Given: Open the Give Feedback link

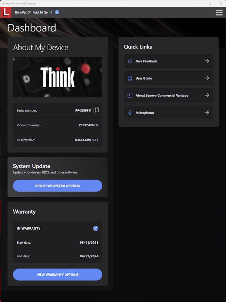Looking at the screenshot, I should (x=168, y=61).
